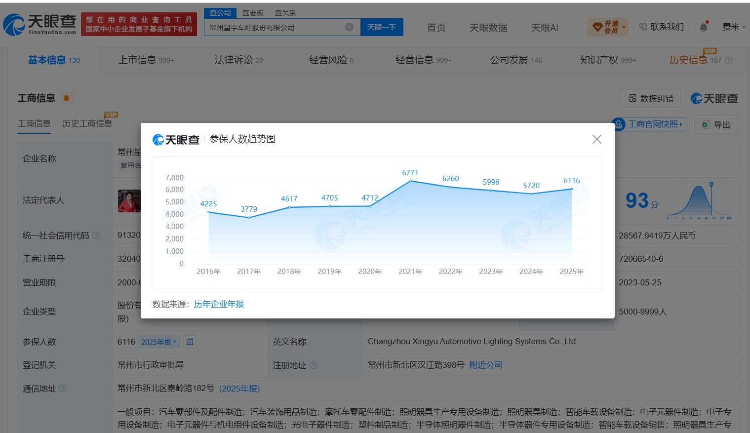Click the trend chart icon beside 参保人数

coord(190,342)
